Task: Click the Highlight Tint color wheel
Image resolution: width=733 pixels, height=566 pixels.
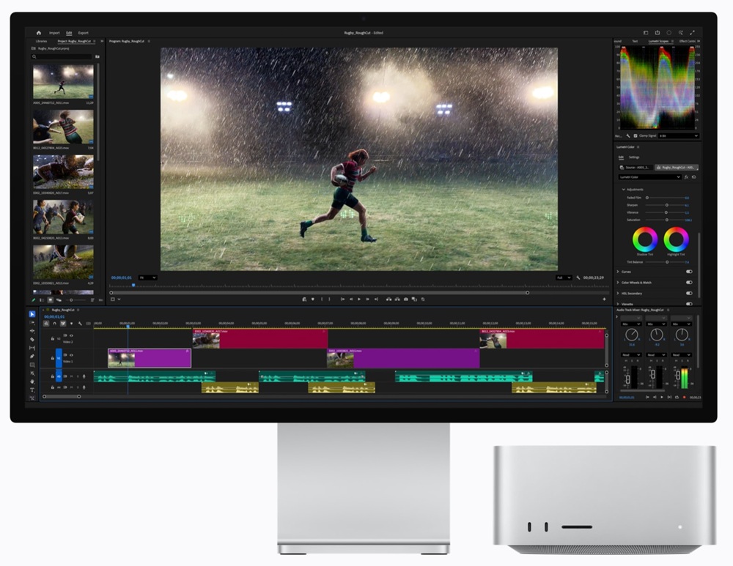Action: pos(676,239)
